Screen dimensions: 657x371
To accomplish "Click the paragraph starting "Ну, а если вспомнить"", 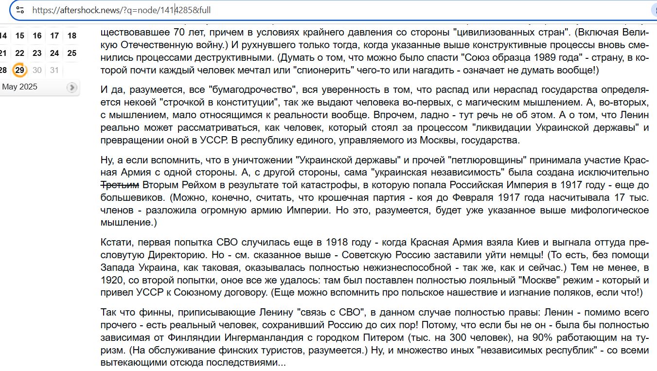I will tap(374, 191).
